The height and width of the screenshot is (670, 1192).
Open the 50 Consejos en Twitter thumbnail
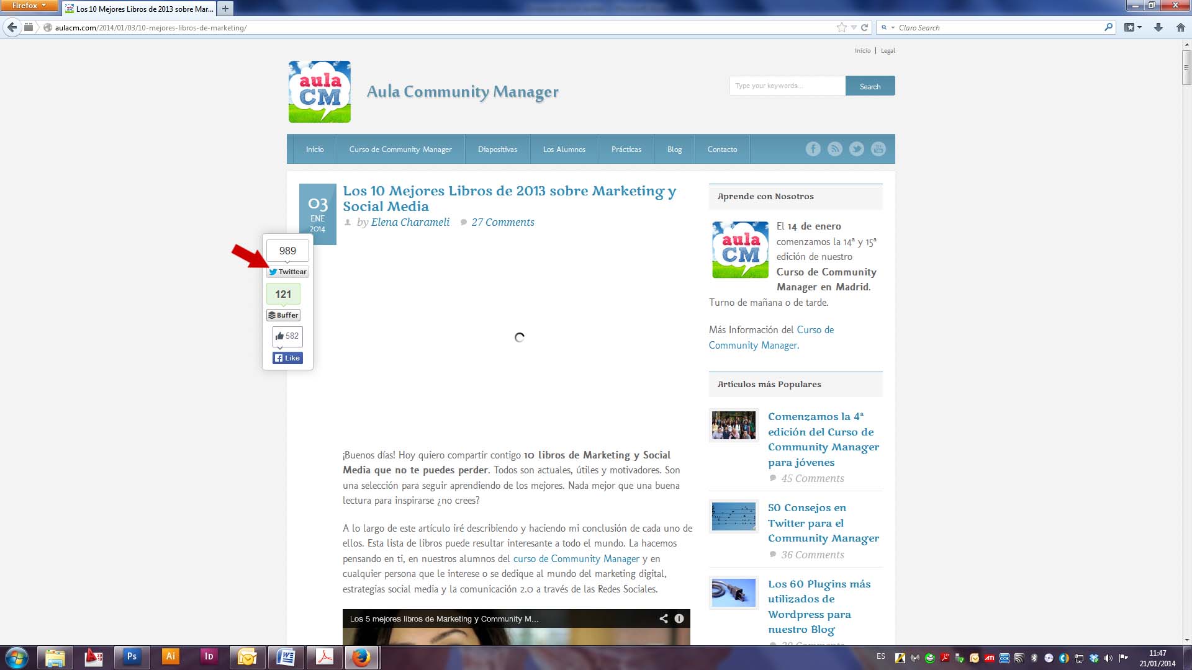(x=733, y=516)
